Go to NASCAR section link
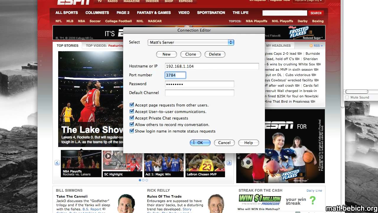378x213 pixels. [155, 21]
